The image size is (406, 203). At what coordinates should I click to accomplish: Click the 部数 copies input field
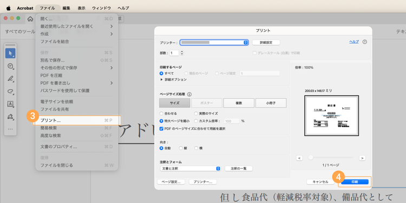(174, 53)
